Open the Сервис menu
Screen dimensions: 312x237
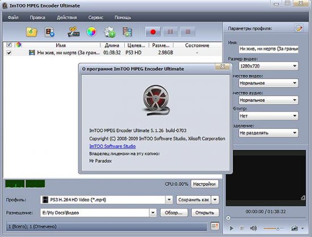pyautogui.click(x=96, y=18)
